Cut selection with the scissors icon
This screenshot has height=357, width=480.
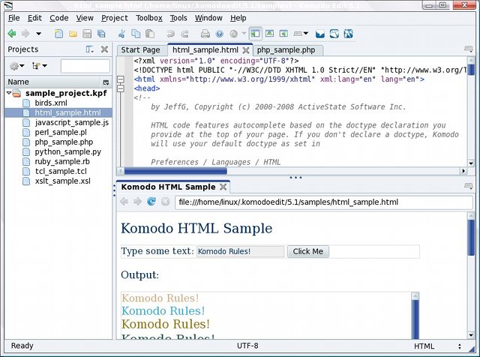(x=121, y=34)
